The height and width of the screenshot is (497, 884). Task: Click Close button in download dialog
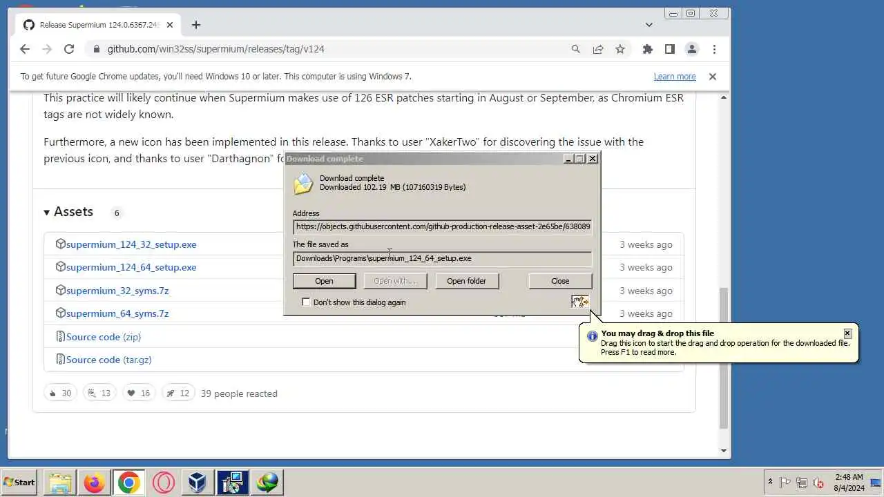tap(560, 281)
